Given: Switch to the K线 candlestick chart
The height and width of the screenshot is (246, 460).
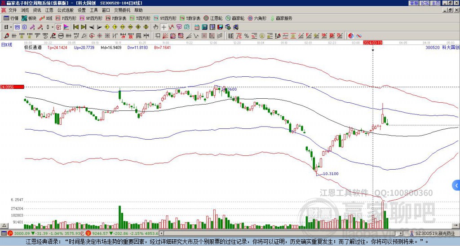Looking at the screenshot, I should pyautogui.click(x=46, y=18).
